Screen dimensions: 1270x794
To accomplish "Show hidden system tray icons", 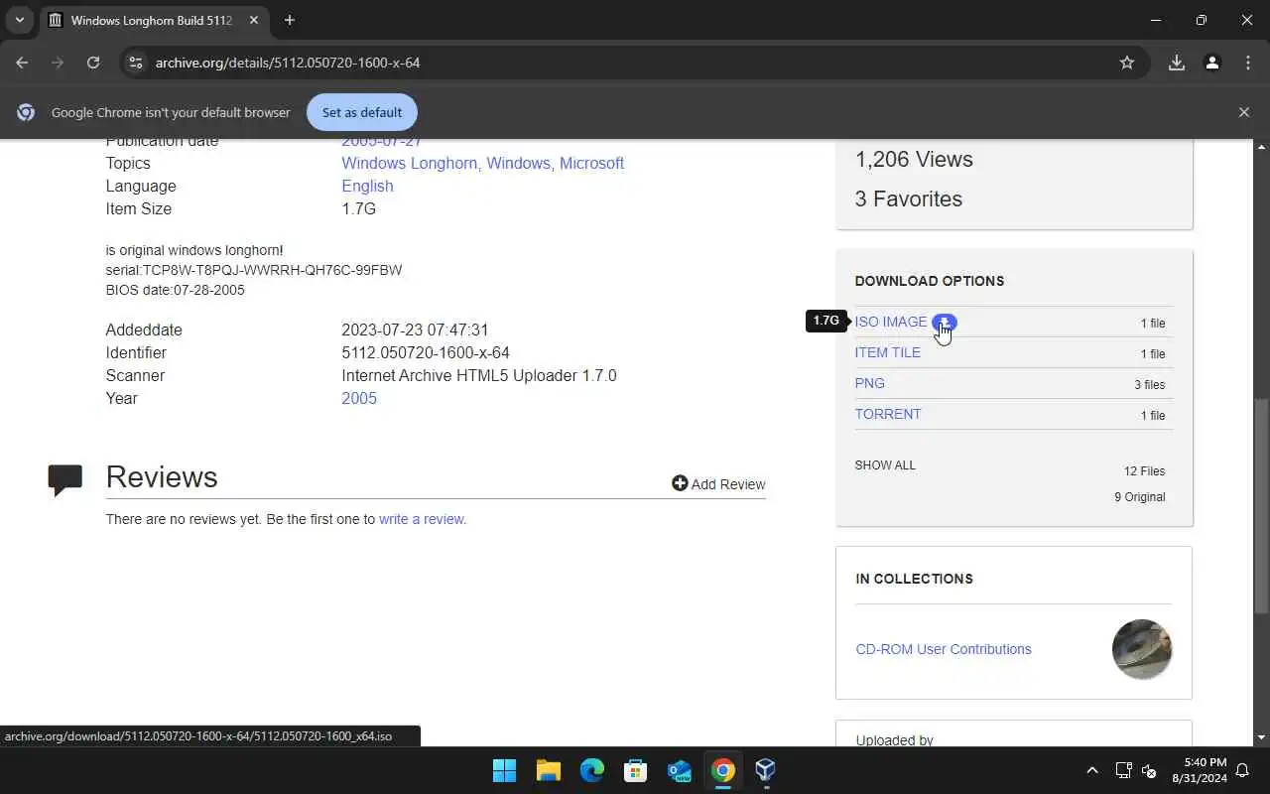I will [1092, 770].
